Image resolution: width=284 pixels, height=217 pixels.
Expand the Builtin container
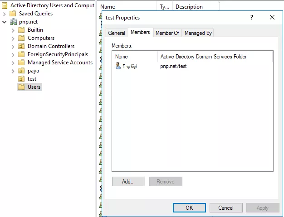tap(13, 30)
